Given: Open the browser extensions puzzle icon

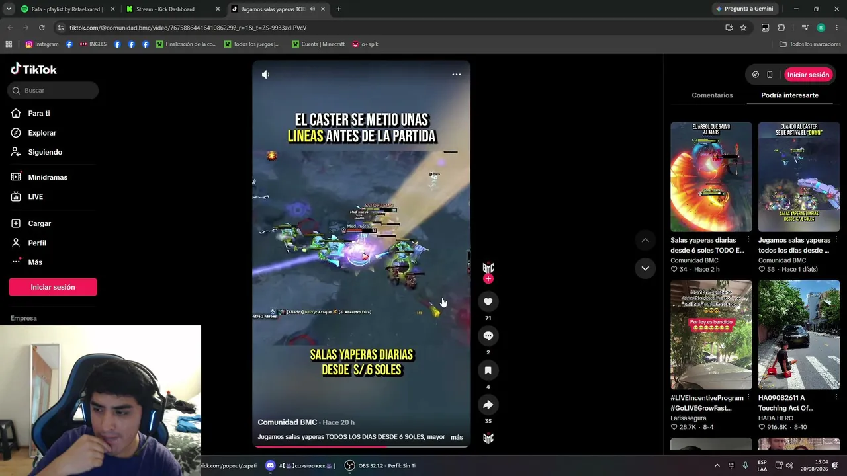Looking at the screenshot, I should pyautogui.click(x=781, y=28).
